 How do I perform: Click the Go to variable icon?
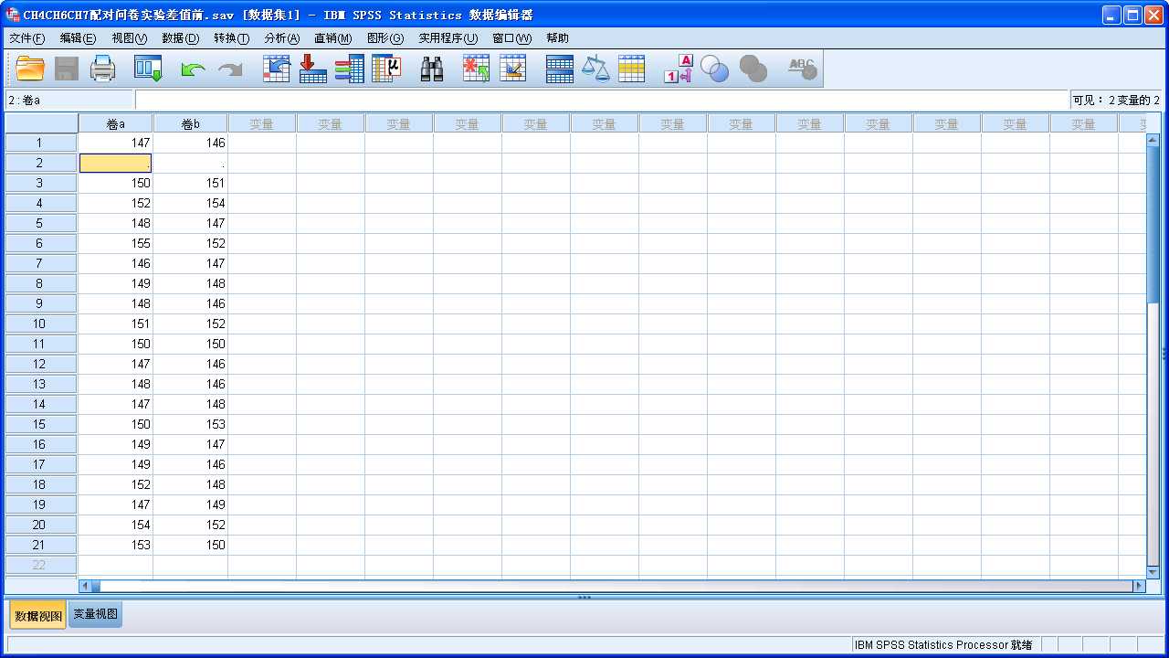[313, 69]
